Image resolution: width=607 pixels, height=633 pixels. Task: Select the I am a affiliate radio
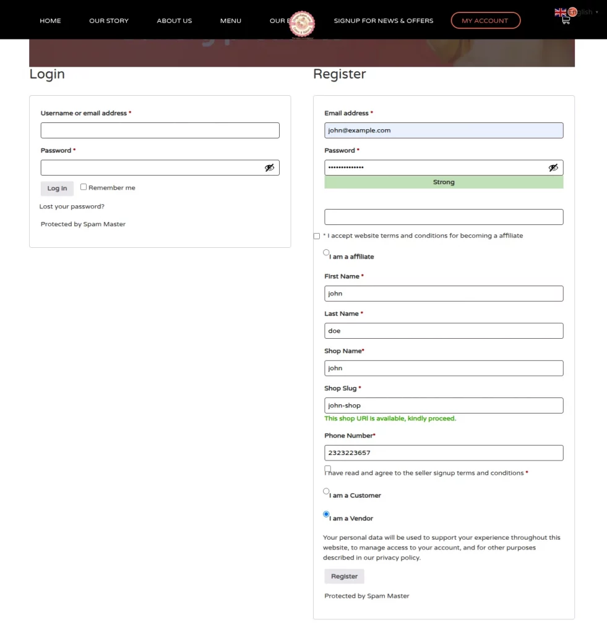point(326,252)
